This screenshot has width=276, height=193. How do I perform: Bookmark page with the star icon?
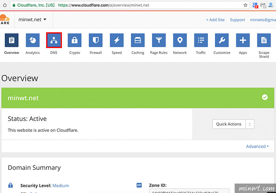pyautogui.click(x=245, y=5)
